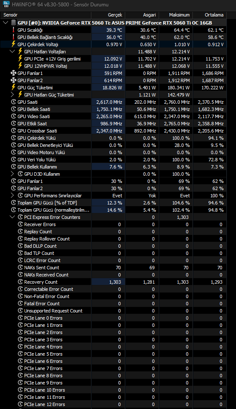This screenshot has height=409, width=236.
Task: Collapse the GPU [#0] NVIDIA GeForce sensor group
Action: pyautogui.click(x=5, y=23)
